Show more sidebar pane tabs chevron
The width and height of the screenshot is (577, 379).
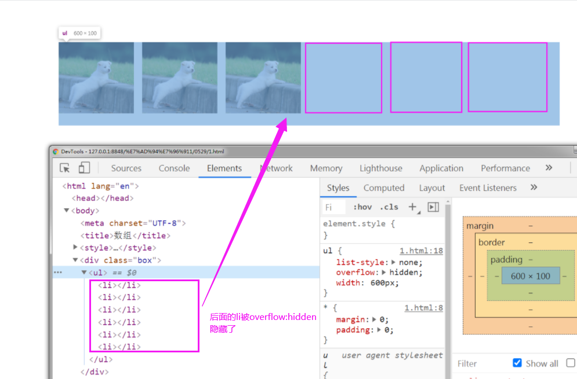point(534,187)
